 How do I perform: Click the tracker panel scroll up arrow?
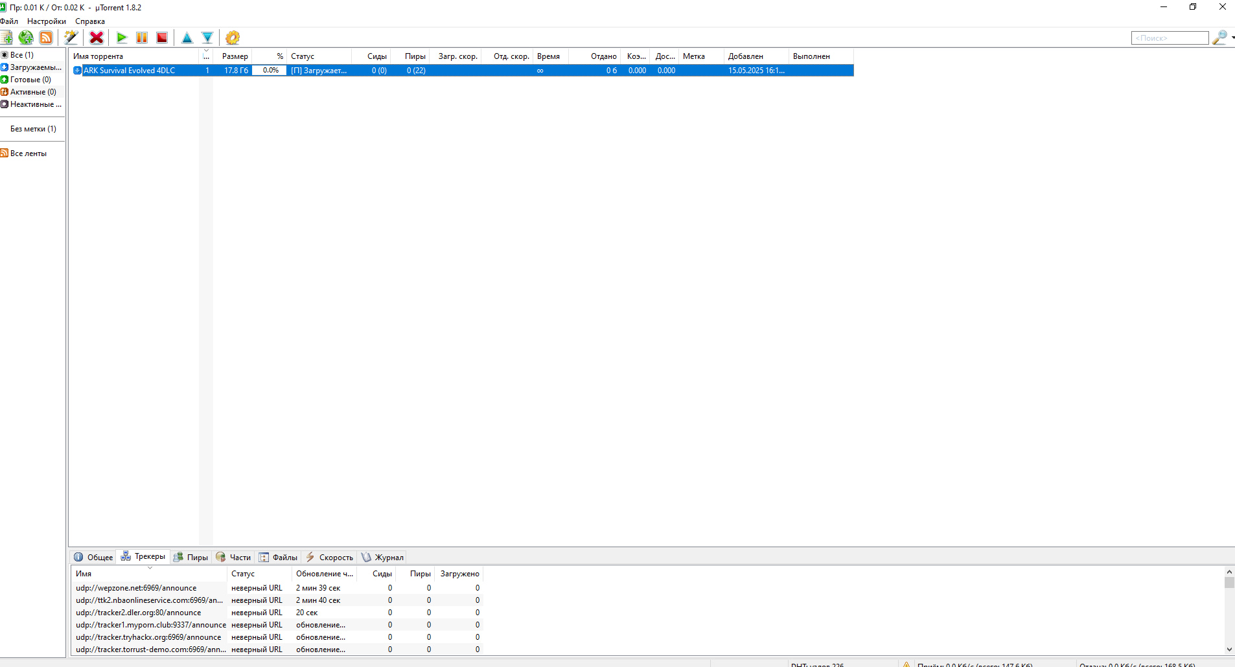point(1229,572)
